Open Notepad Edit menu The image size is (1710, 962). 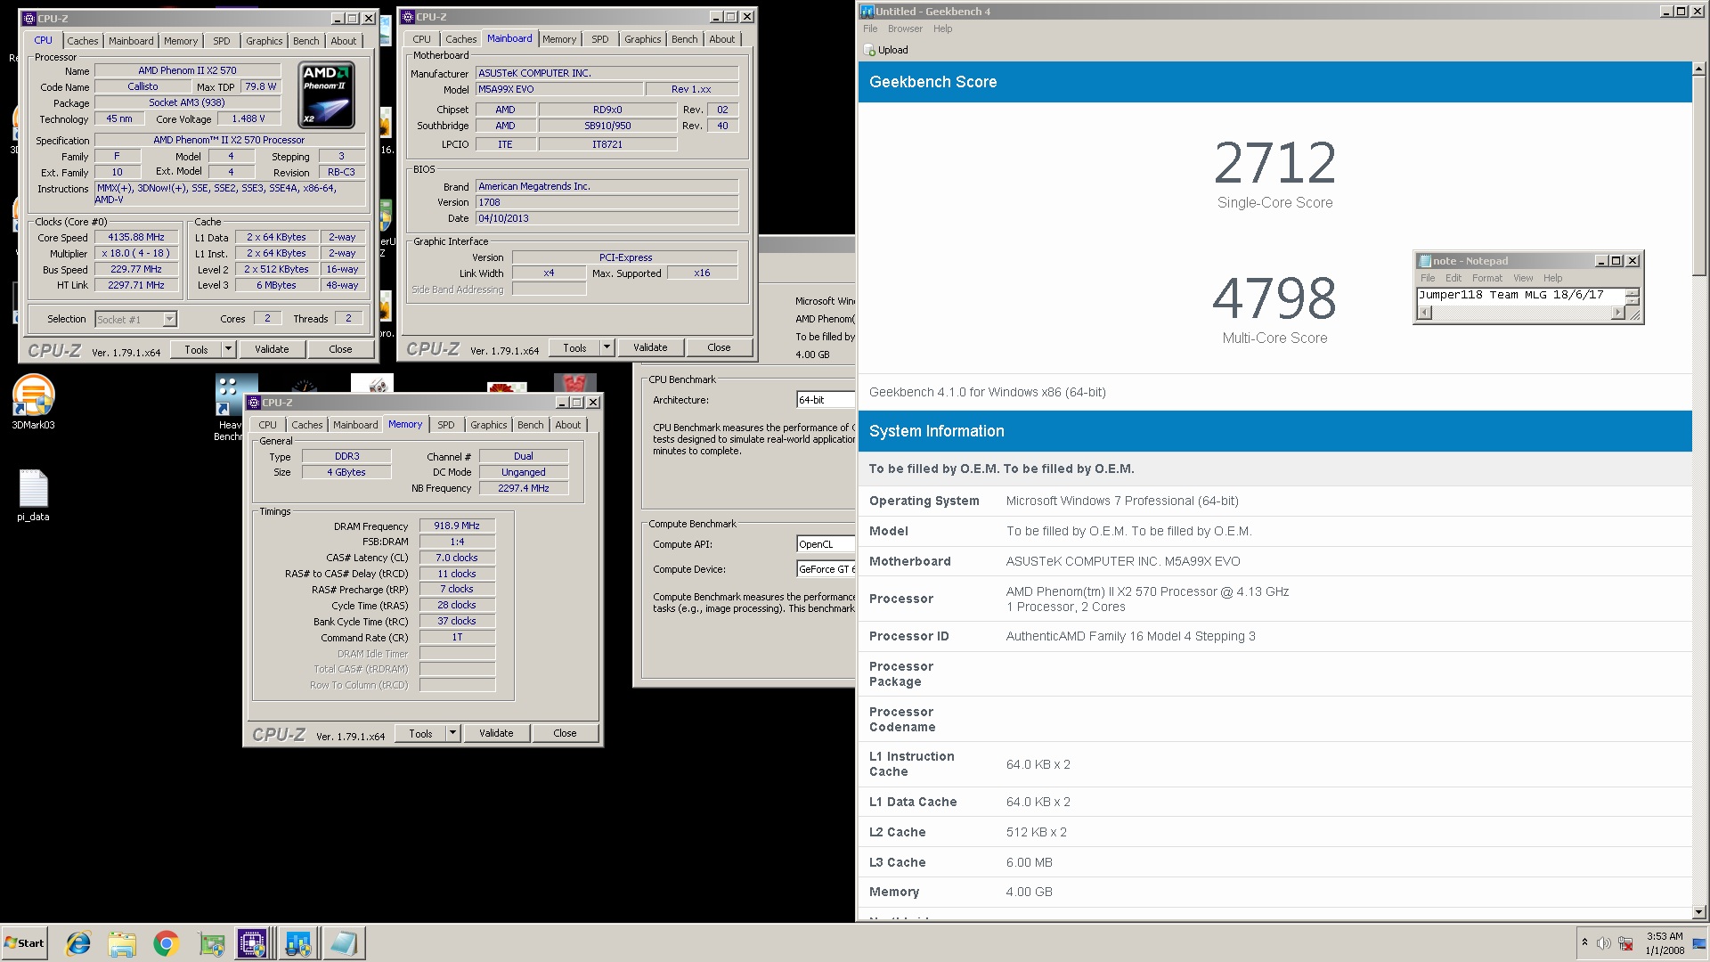click(x=1453, y=278)
